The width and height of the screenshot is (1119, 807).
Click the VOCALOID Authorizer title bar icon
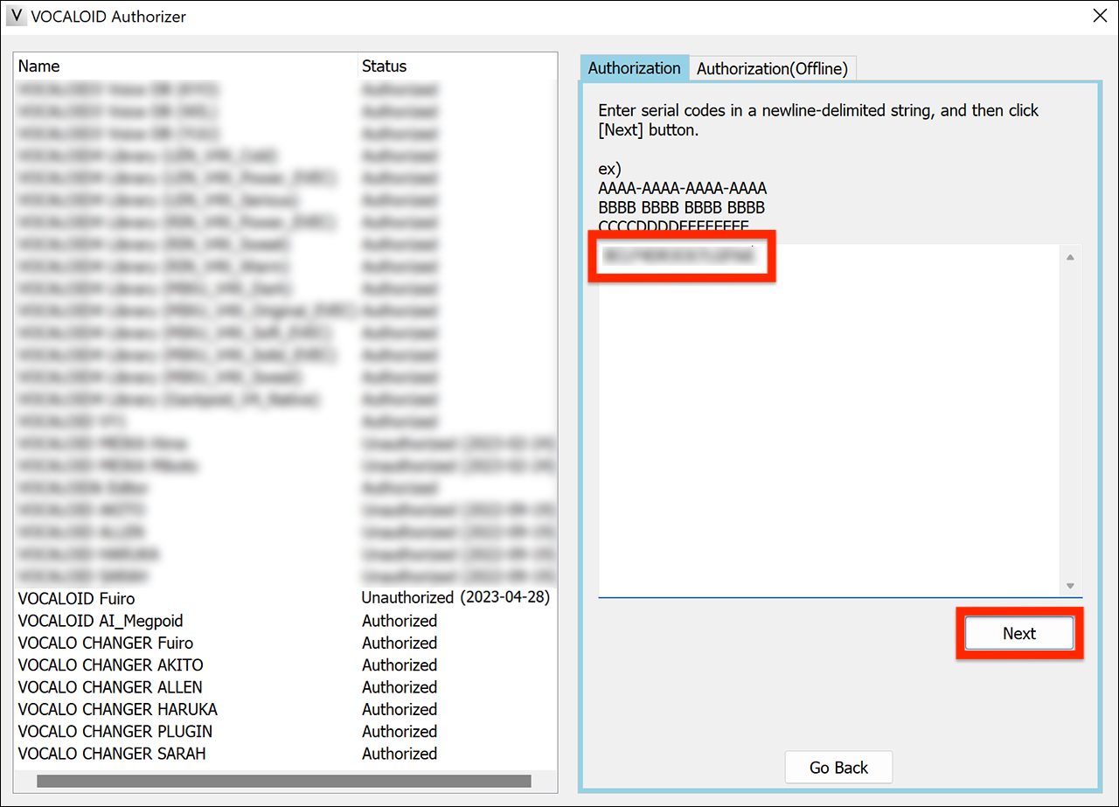pos(16,16)
